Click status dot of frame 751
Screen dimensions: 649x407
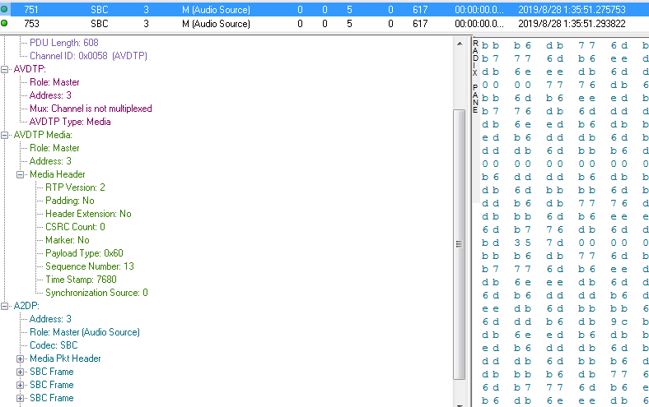click(x=4, y=9)
